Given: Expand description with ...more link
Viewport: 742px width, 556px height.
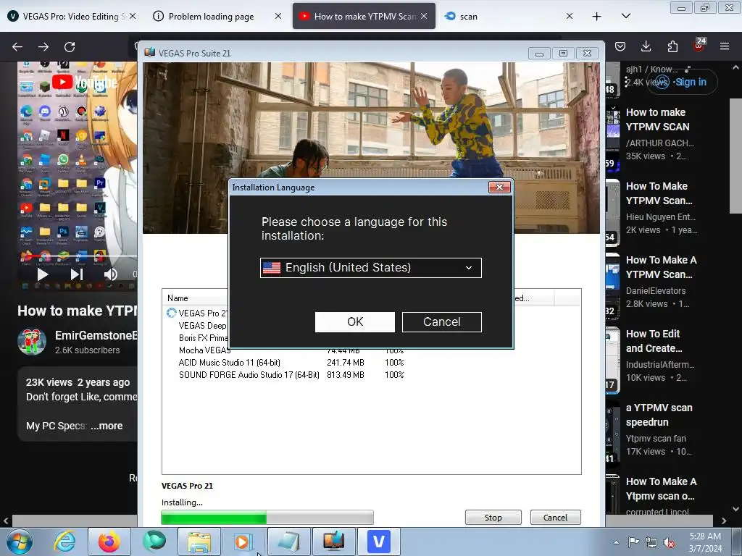Looking at the screenshot, I should click(107, 426).
